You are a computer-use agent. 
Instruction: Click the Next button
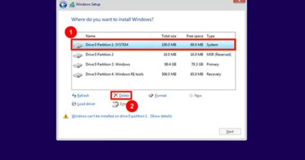[x=230, y=132]
